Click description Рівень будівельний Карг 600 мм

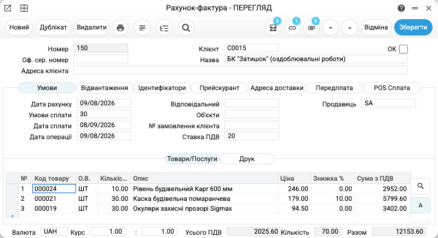point(183,189)
